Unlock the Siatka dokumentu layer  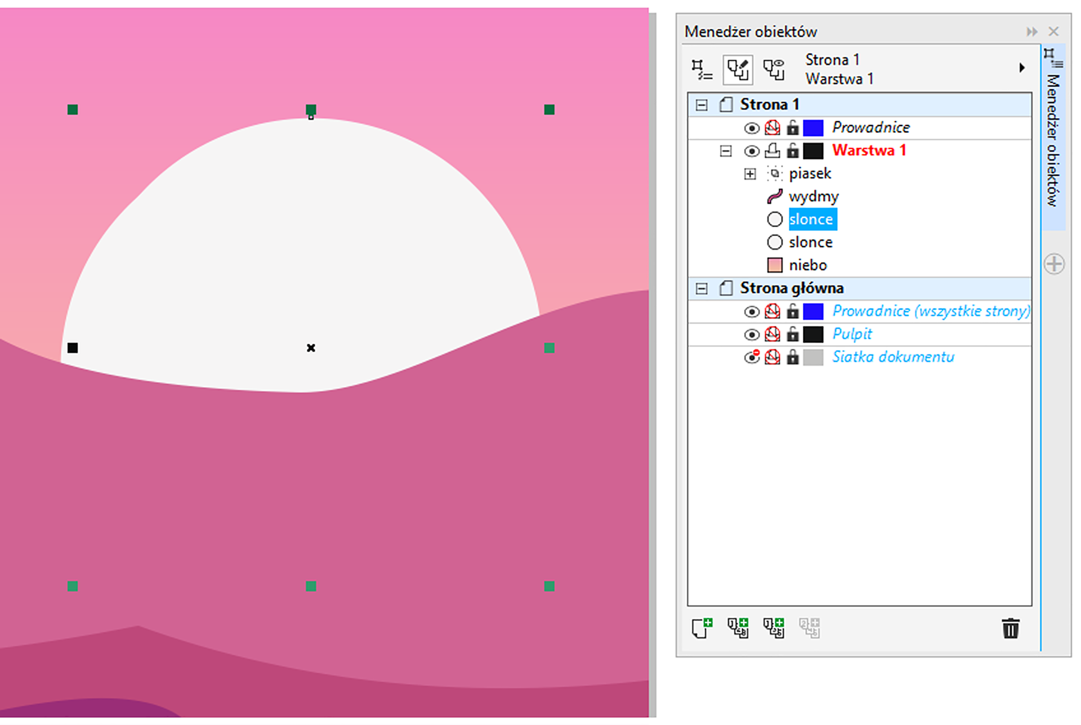click(793, 357)
